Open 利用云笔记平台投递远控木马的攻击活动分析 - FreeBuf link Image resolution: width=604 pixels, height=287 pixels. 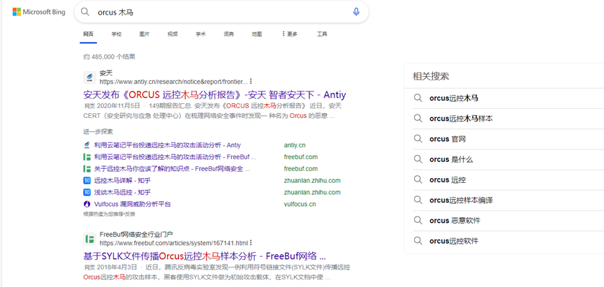[175, 157]
